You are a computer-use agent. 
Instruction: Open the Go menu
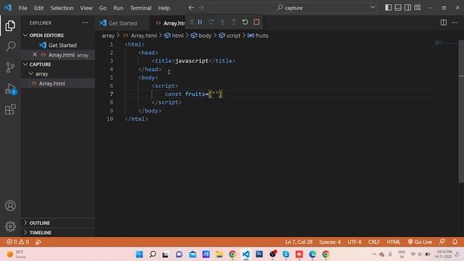[103, 8]
